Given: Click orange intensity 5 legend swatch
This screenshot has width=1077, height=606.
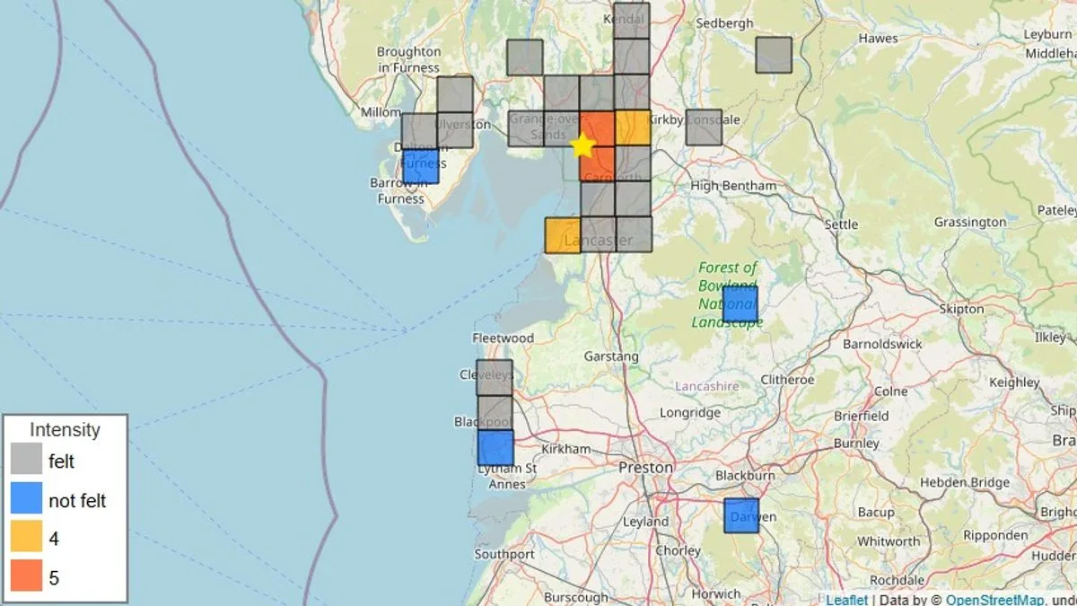Looking at the screenshot, I should click(27, 575).
